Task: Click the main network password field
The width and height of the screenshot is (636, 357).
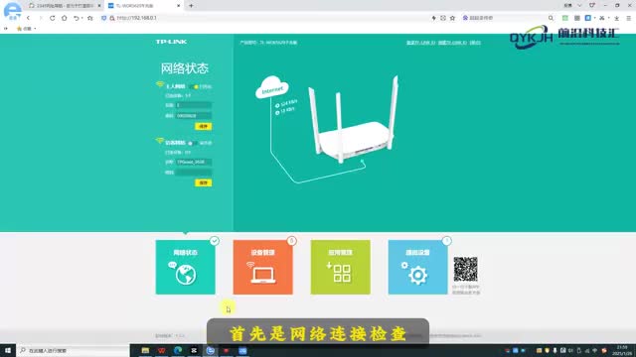Action: [x=194, y=116]
